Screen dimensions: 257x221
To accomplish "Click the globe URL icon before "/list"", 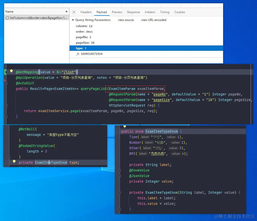I will pos(58,72).
